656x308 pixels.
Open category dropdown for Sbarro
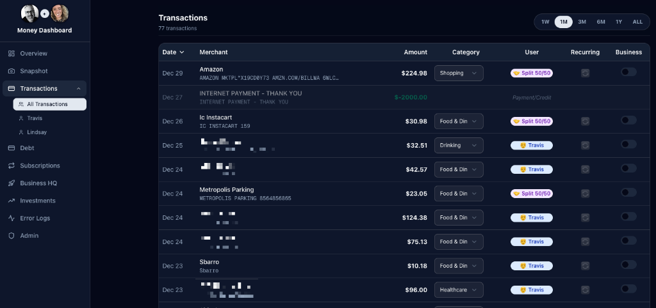[459, 265]
